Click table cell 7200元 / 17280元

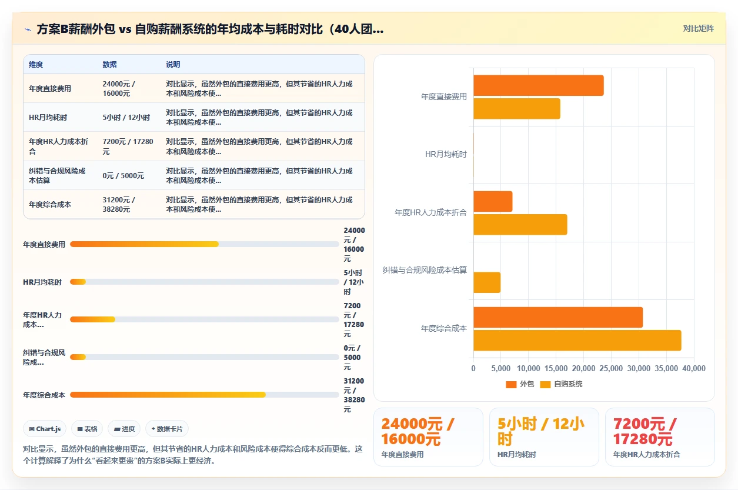click(128, 146)
